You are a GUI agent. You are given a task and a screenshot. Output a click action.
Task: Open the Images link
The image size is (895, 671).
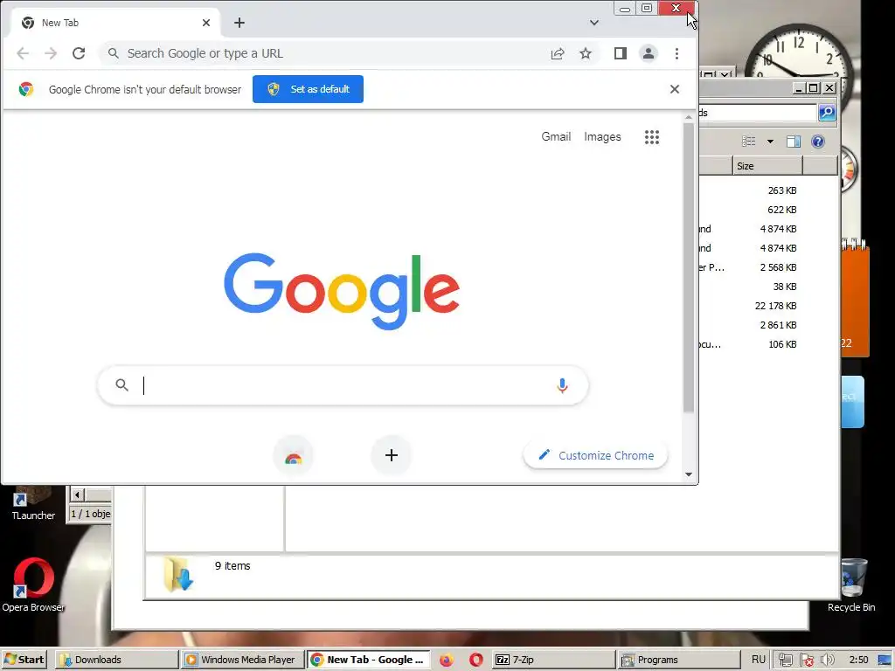[x=602, y=137]
